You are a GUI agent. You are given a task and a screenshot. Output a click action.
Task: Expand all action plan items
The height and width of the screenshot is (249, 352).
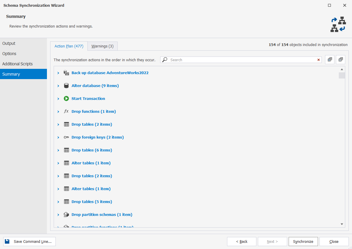pos(329,59)
